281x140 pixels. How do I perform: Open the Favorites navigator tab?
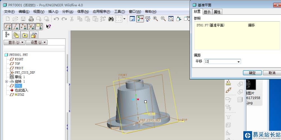pyautogui.click(x=25, y=35)
